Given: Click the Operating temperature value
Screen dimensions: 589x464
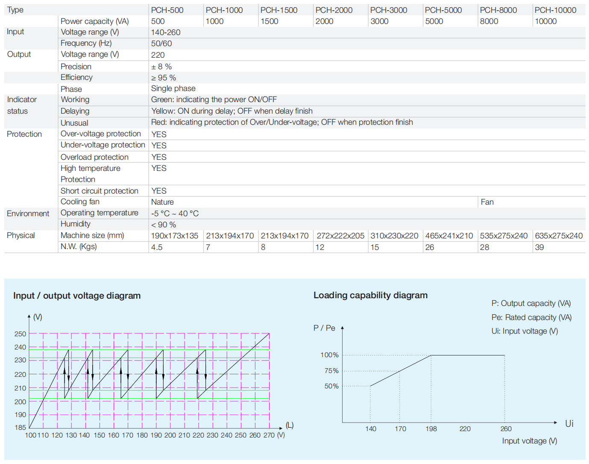Looking at the screenshot, I should (x=175, y=213).
